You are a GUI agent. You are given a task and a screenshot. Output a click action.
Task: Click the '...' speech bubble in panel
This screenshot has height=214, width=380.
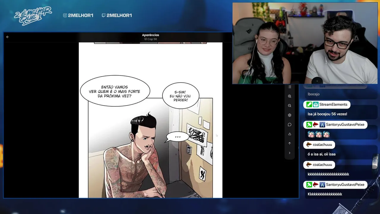click(178, 137)
